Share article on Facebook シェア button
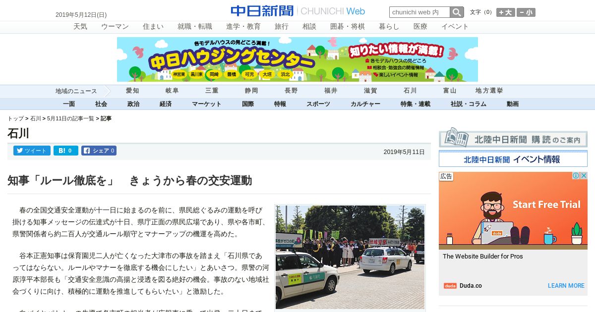595x312 pixels. point(99,151)
